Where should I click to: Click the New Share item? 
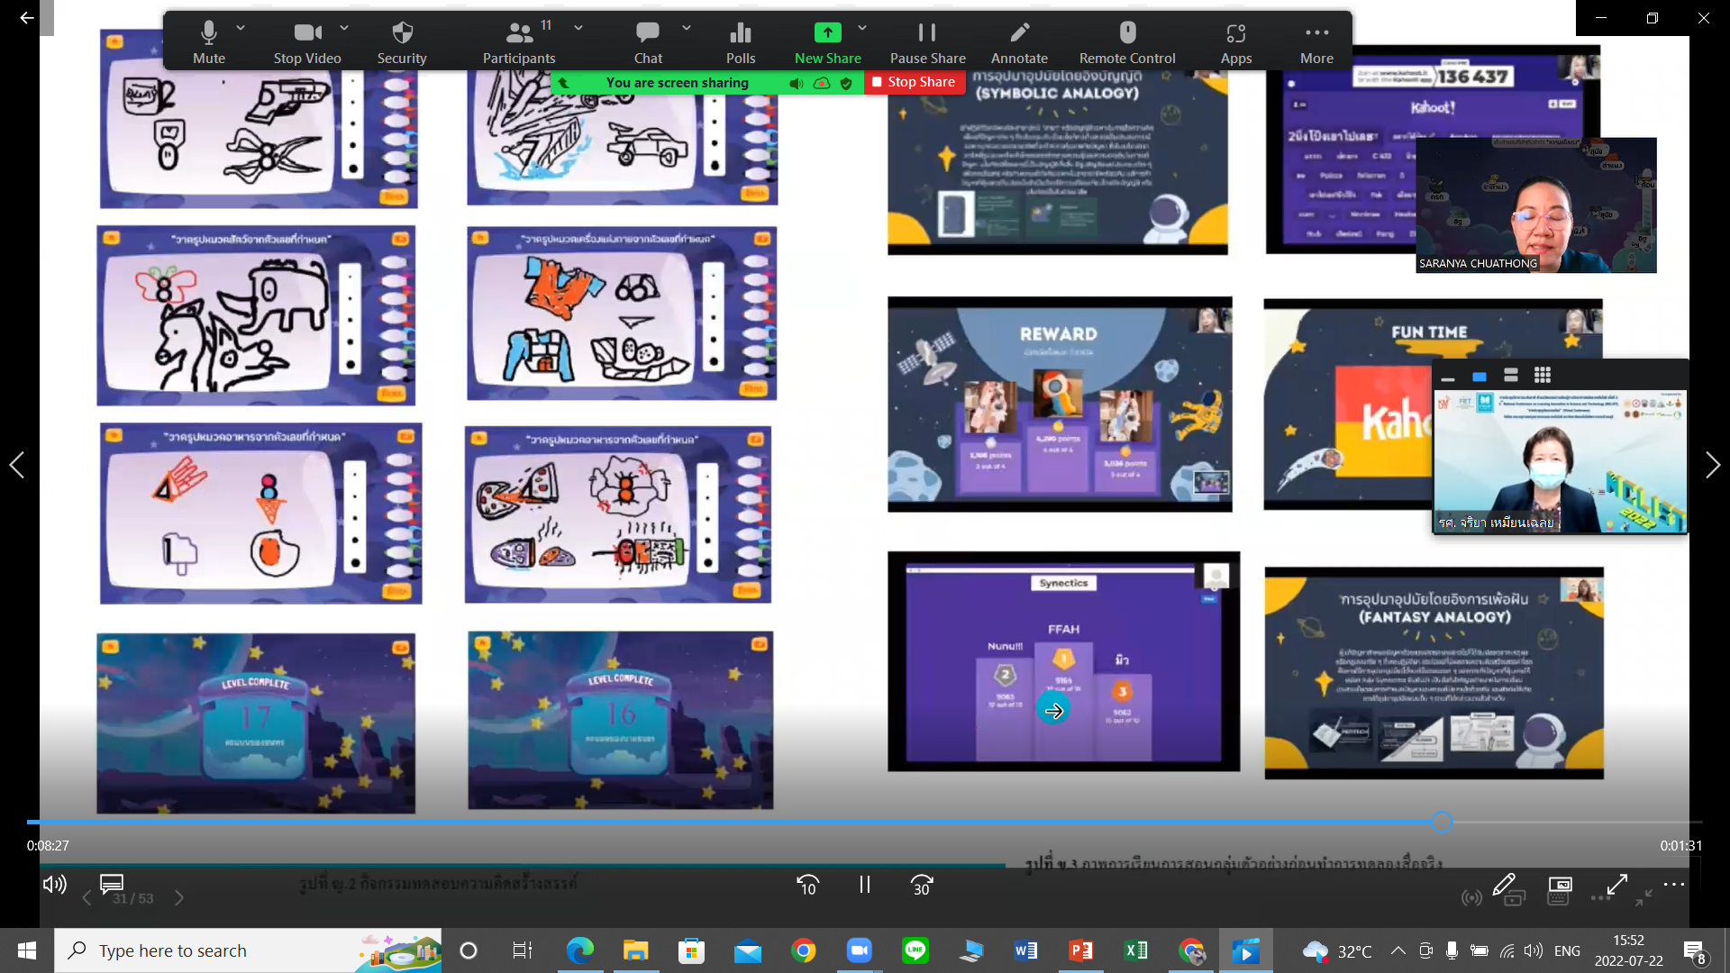[827, 42]
